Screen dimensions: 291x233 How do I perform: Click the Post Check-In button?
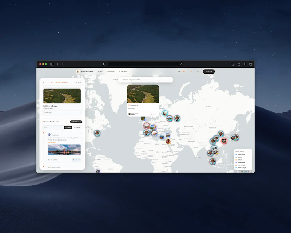pyautogui.click(x=76, y=122)
